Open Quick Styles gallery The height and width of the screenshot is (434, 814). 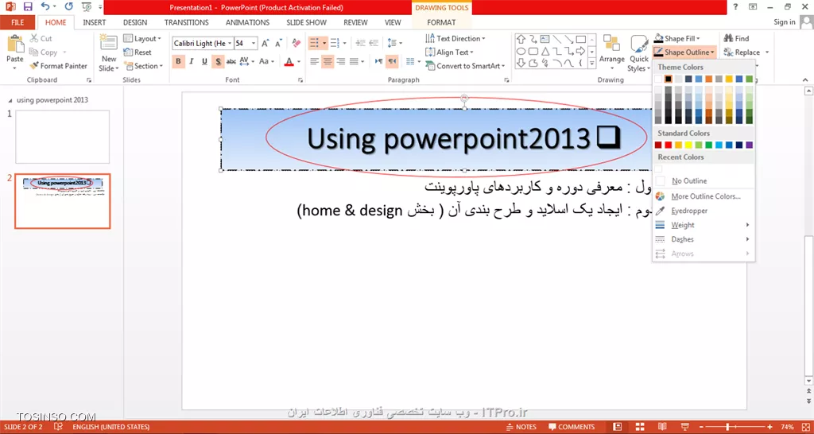point(639,53)
